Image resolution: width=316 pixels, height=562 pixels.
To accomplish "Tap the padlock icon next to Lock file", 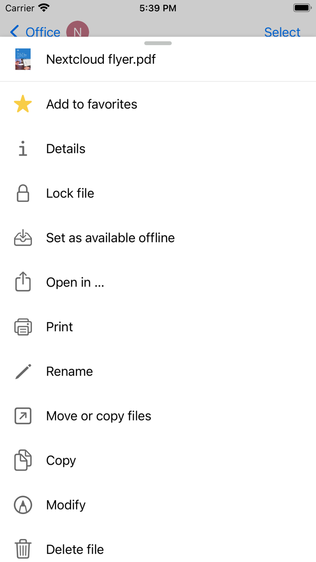I will click(x=23, y=193).
